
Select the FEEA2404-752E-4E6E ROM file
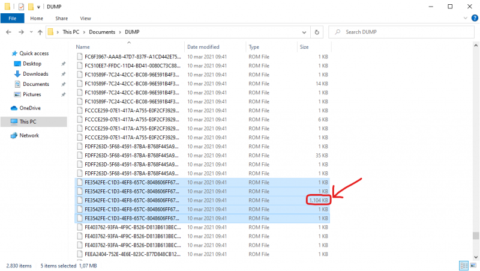[x=202, y=254]
